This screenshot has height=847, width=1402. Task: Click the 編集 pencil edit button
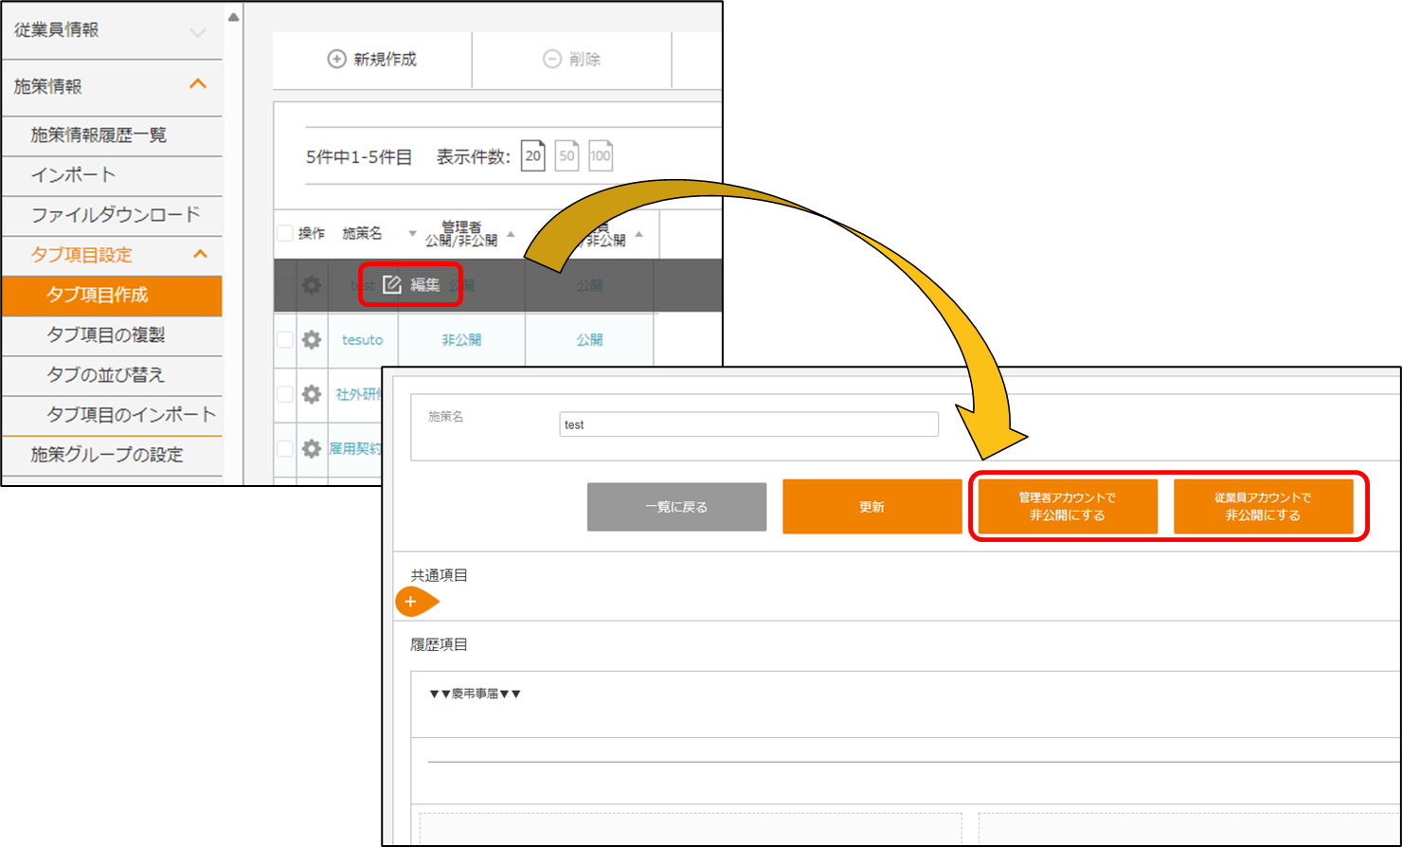(410, 285)
